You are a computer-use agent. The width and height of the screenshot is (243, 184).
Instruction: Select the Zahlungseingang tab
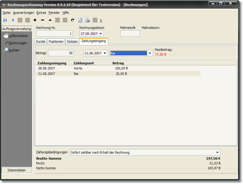pos(94,41)
